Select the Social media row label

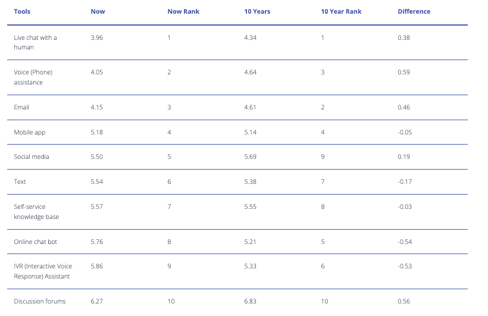pyautogui.click(x=32, y=157)
